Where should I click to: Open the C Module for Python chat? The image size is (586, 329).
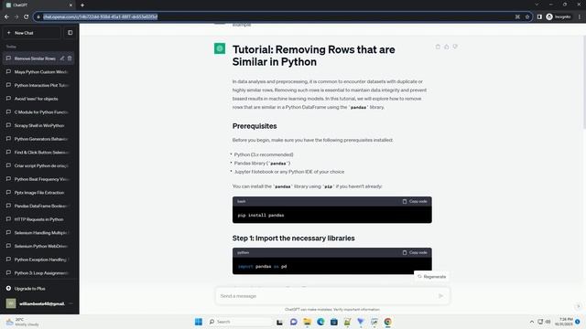pyautogui.click(x=38, y=112)
